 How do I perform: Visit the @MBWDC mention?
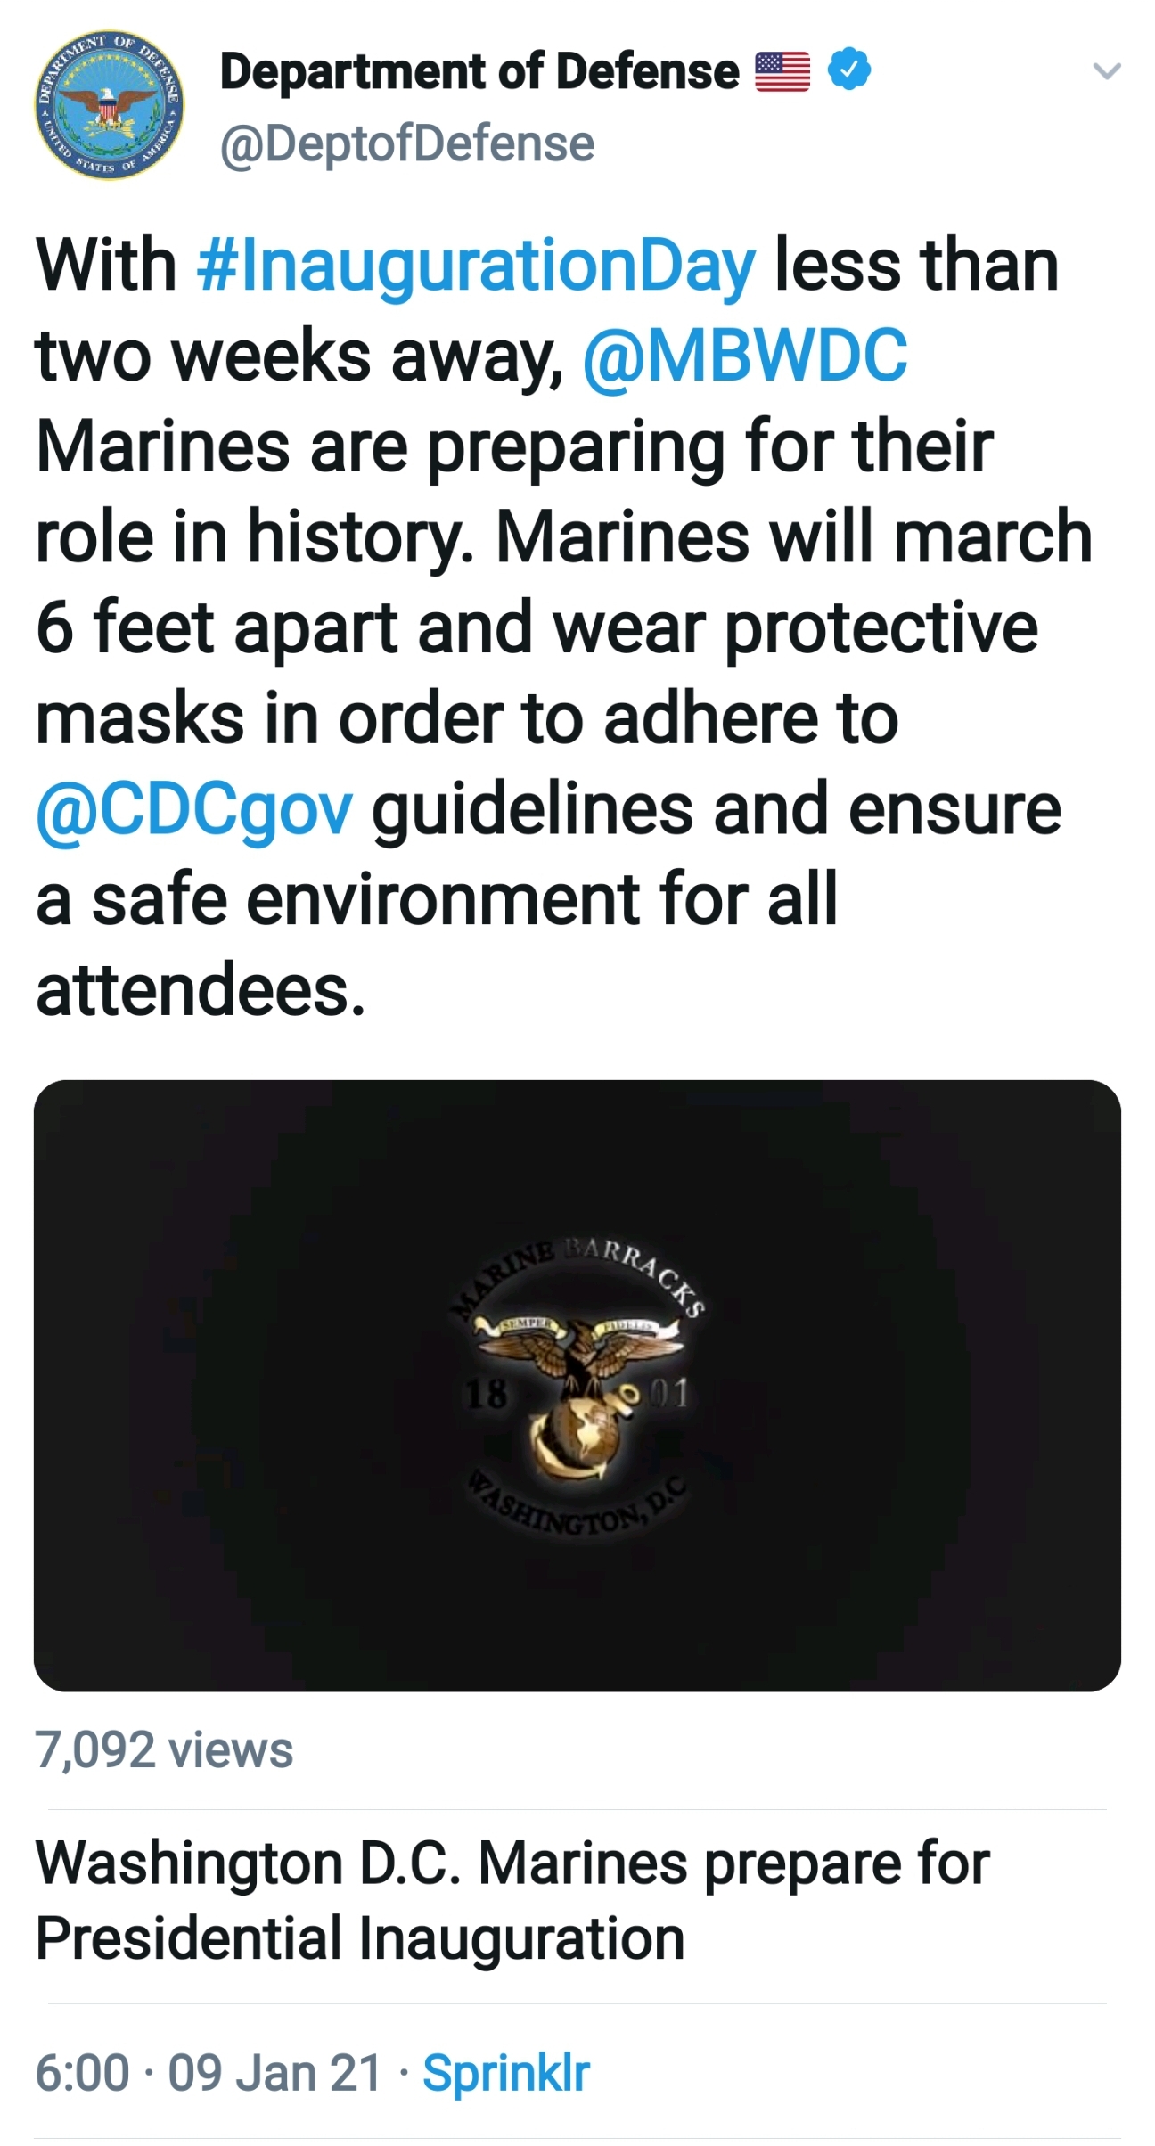coord(745,355)
